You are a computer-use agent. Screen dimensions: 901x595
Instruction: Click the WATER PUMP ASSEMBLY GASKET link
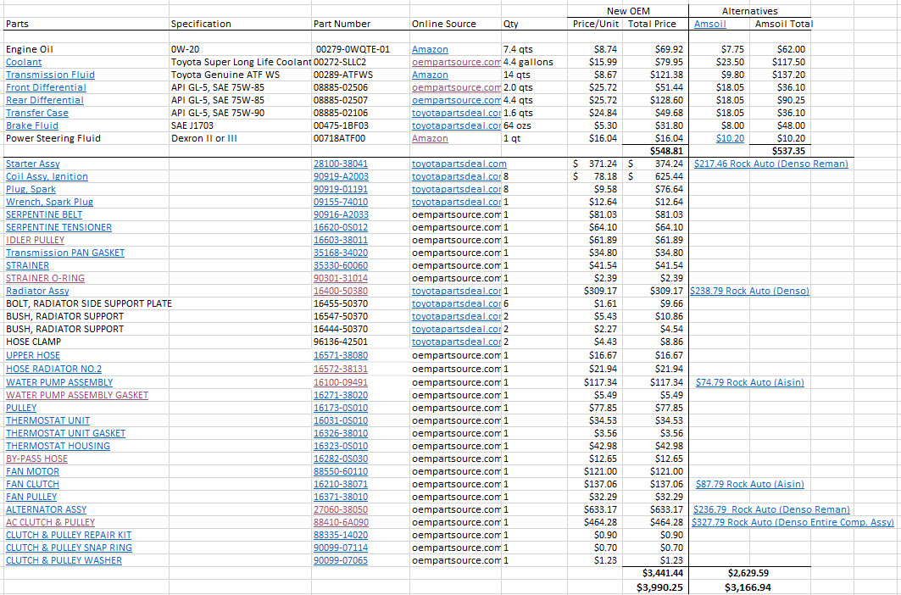tap(77, 395)
